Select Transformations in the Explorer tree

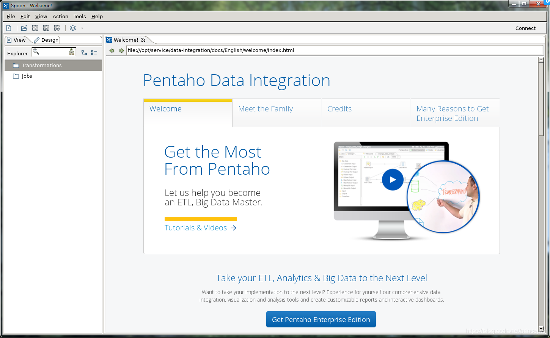point(53,66)
